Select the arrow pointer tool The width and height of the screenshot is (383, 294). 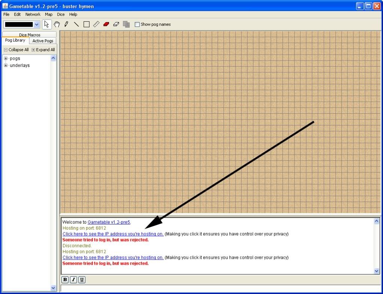click(x=47, y=24)
